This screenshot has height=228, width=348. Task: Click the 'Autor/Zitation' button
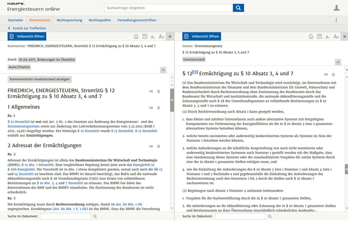coord(19,67)
